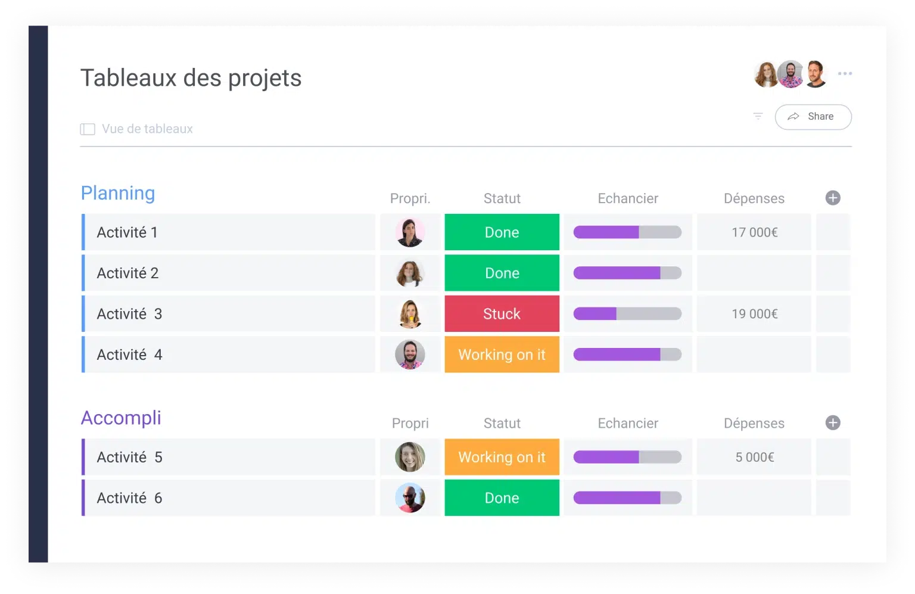Viewport: 915px width, 594px height.
Task: Click Activité 5 timeline progress bar
Action: [x=627, y=457]
